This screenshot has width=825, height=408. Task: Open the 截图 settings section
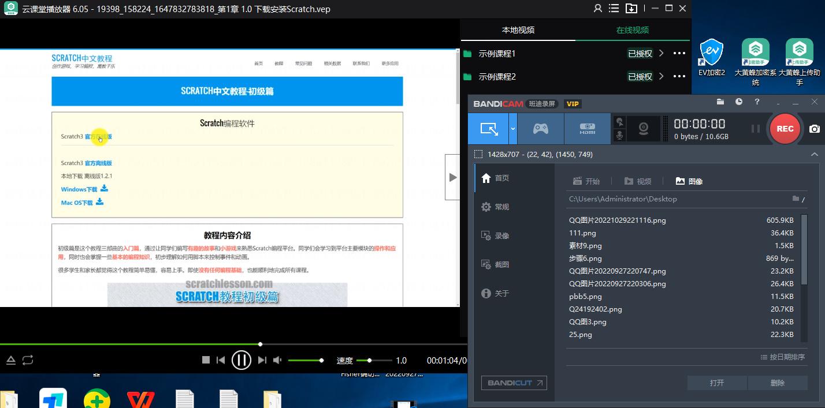point(495,264)
